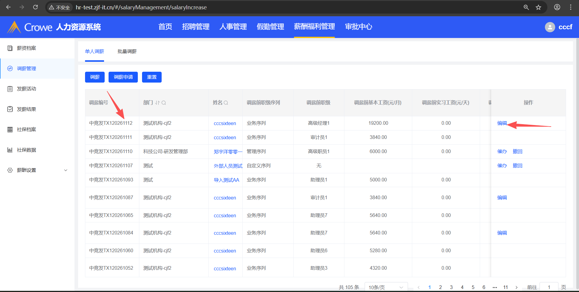Screen dimensions: 579x292
Task: Click the search icon beside 部门 column
Action: (x=164, y=103)
